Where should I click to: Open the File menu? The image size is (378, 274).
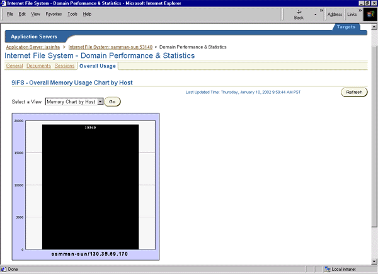pyautogui.click(x=10, y=14)
